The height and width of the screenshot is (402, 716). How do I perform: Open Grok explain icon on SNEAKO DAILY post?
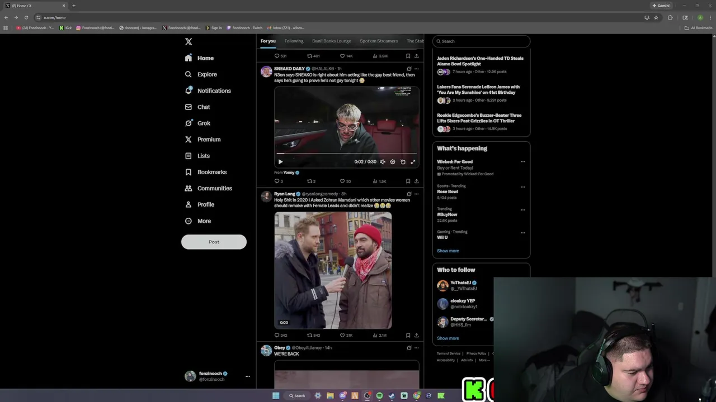pos(409,69)
